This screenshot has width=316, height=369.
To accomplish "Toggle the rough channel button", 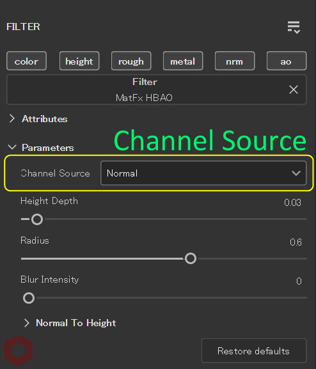I will coord(131,61).
